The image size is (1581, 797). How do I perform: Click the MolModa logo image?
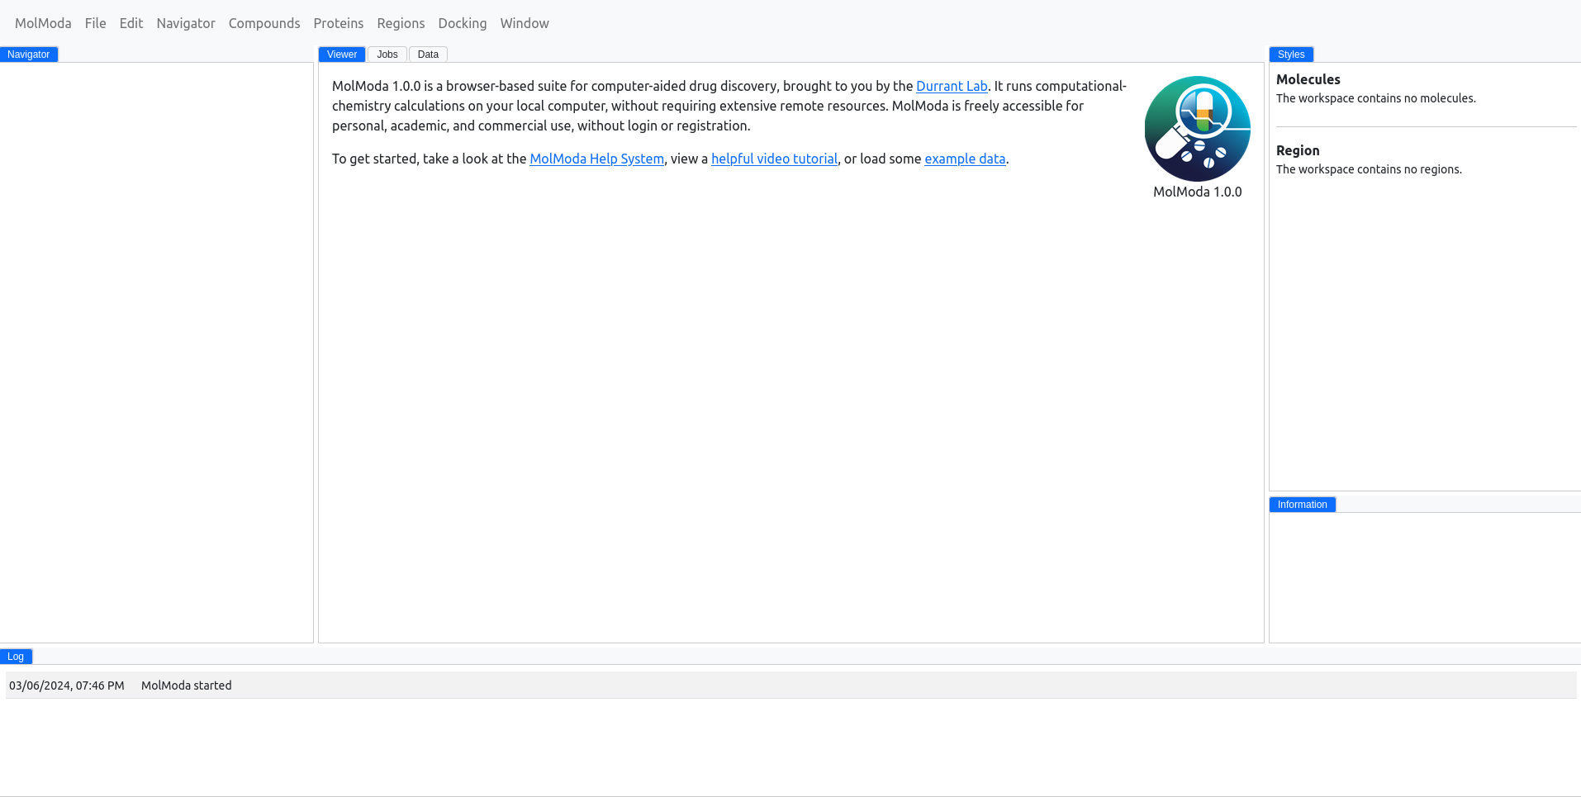1197,129
